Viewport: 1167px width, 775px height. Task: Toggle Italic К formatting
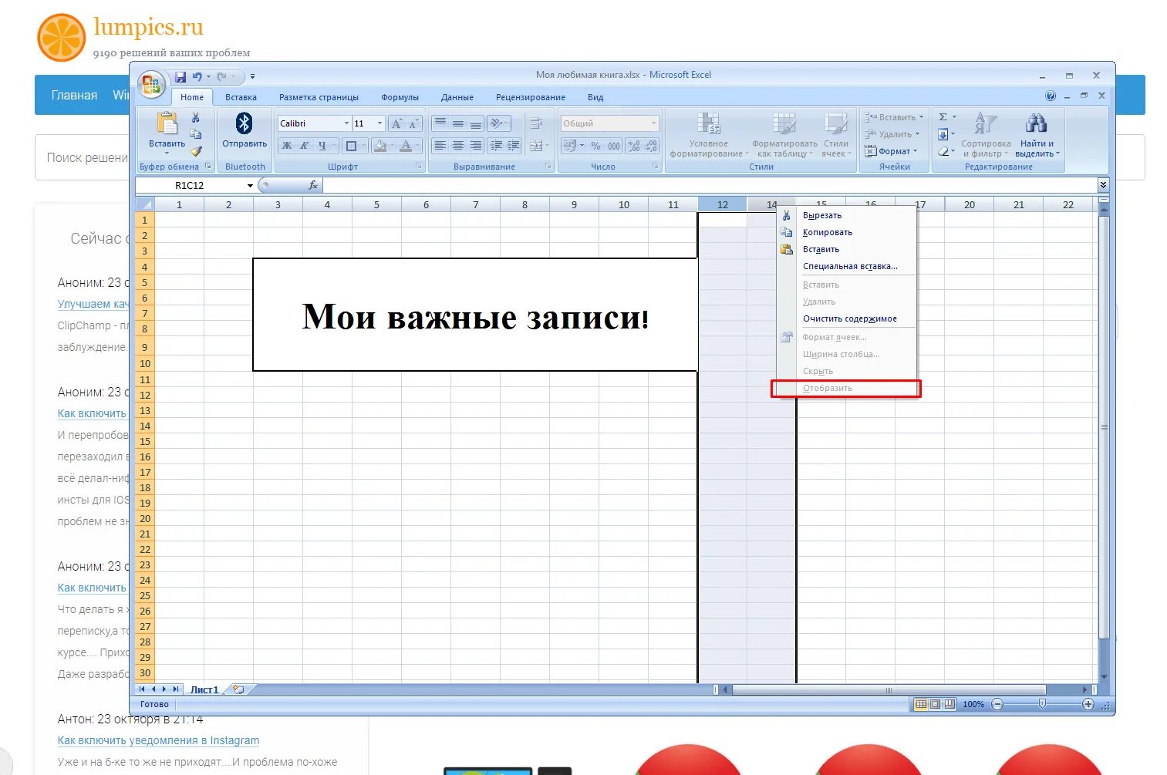(x=305, y=146)
